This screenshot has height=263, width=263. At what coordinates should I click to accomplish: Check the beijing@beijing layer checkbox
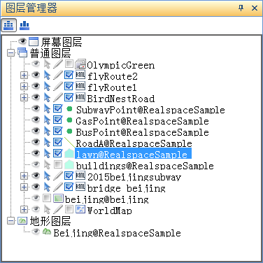[x=47, y=198]
